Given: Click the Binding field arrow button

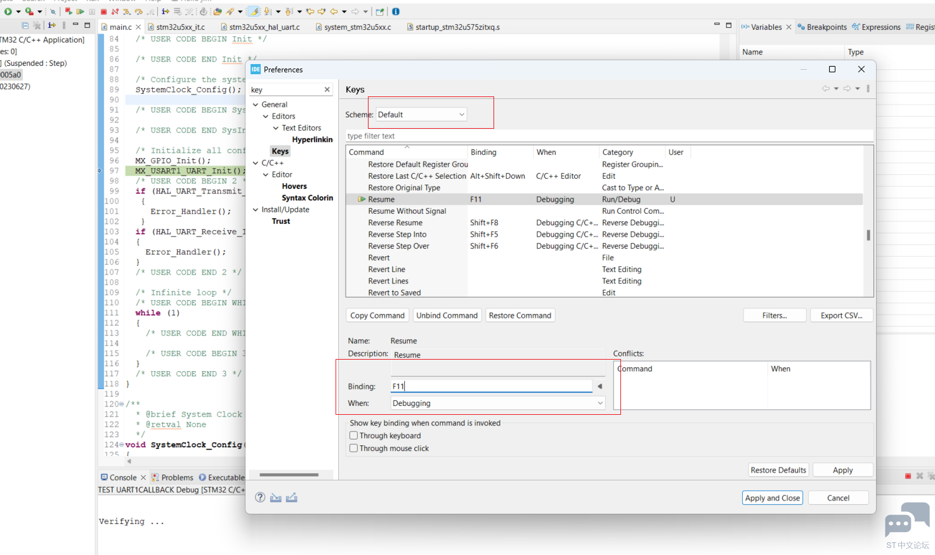Looking at the screenshot, I should (599, 386).
